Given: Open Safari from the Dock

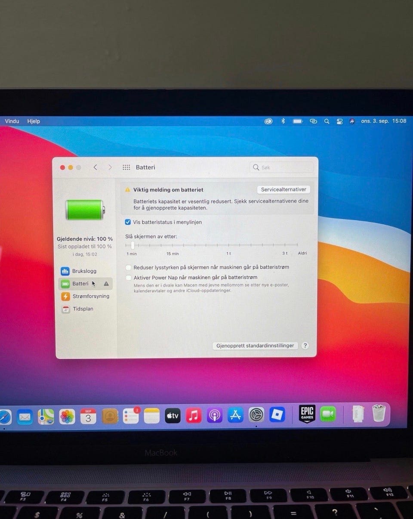Looking at the screenshot, I should click(4, 416).
